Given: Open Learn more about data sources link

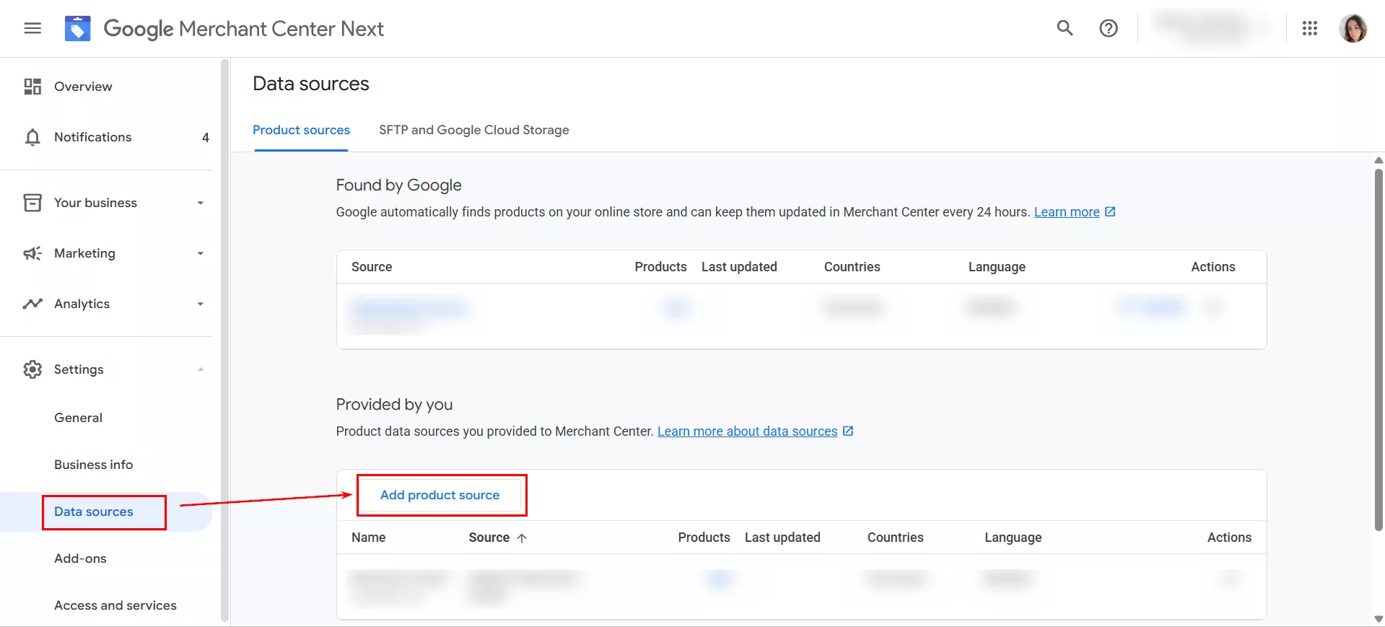Looking at the screenshot, I should (747, 431).
